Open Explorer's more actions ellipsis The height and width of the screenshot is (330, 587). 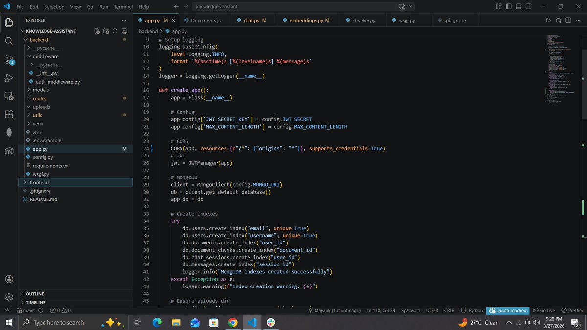point(124,20)
